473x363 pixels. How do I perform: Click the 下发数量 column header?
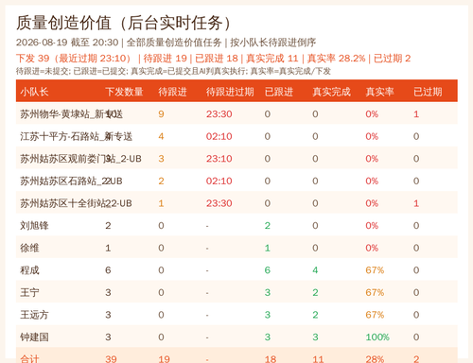pos(124,92)
